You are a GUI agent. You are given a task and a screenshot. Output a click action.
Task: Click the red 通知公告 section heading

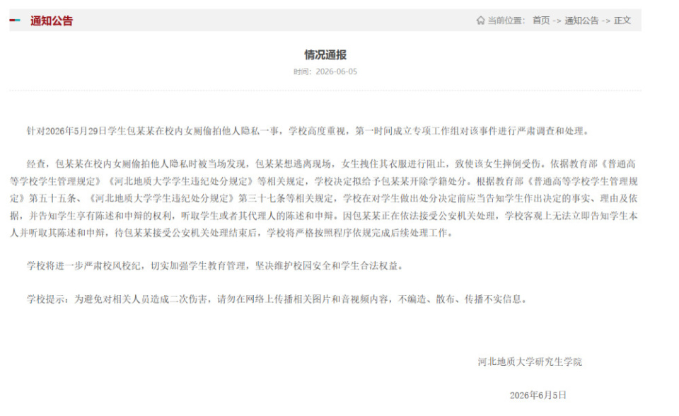pyautogui.click(x=52, y=21)
